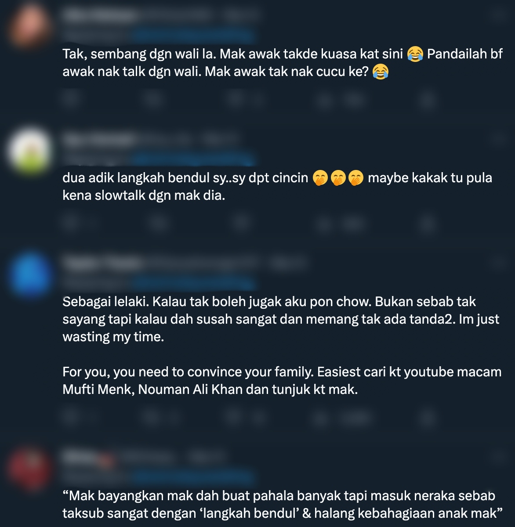
Task: Open more options on 'sembang dgn wali' tweet
Action: [x=499, y=16]
